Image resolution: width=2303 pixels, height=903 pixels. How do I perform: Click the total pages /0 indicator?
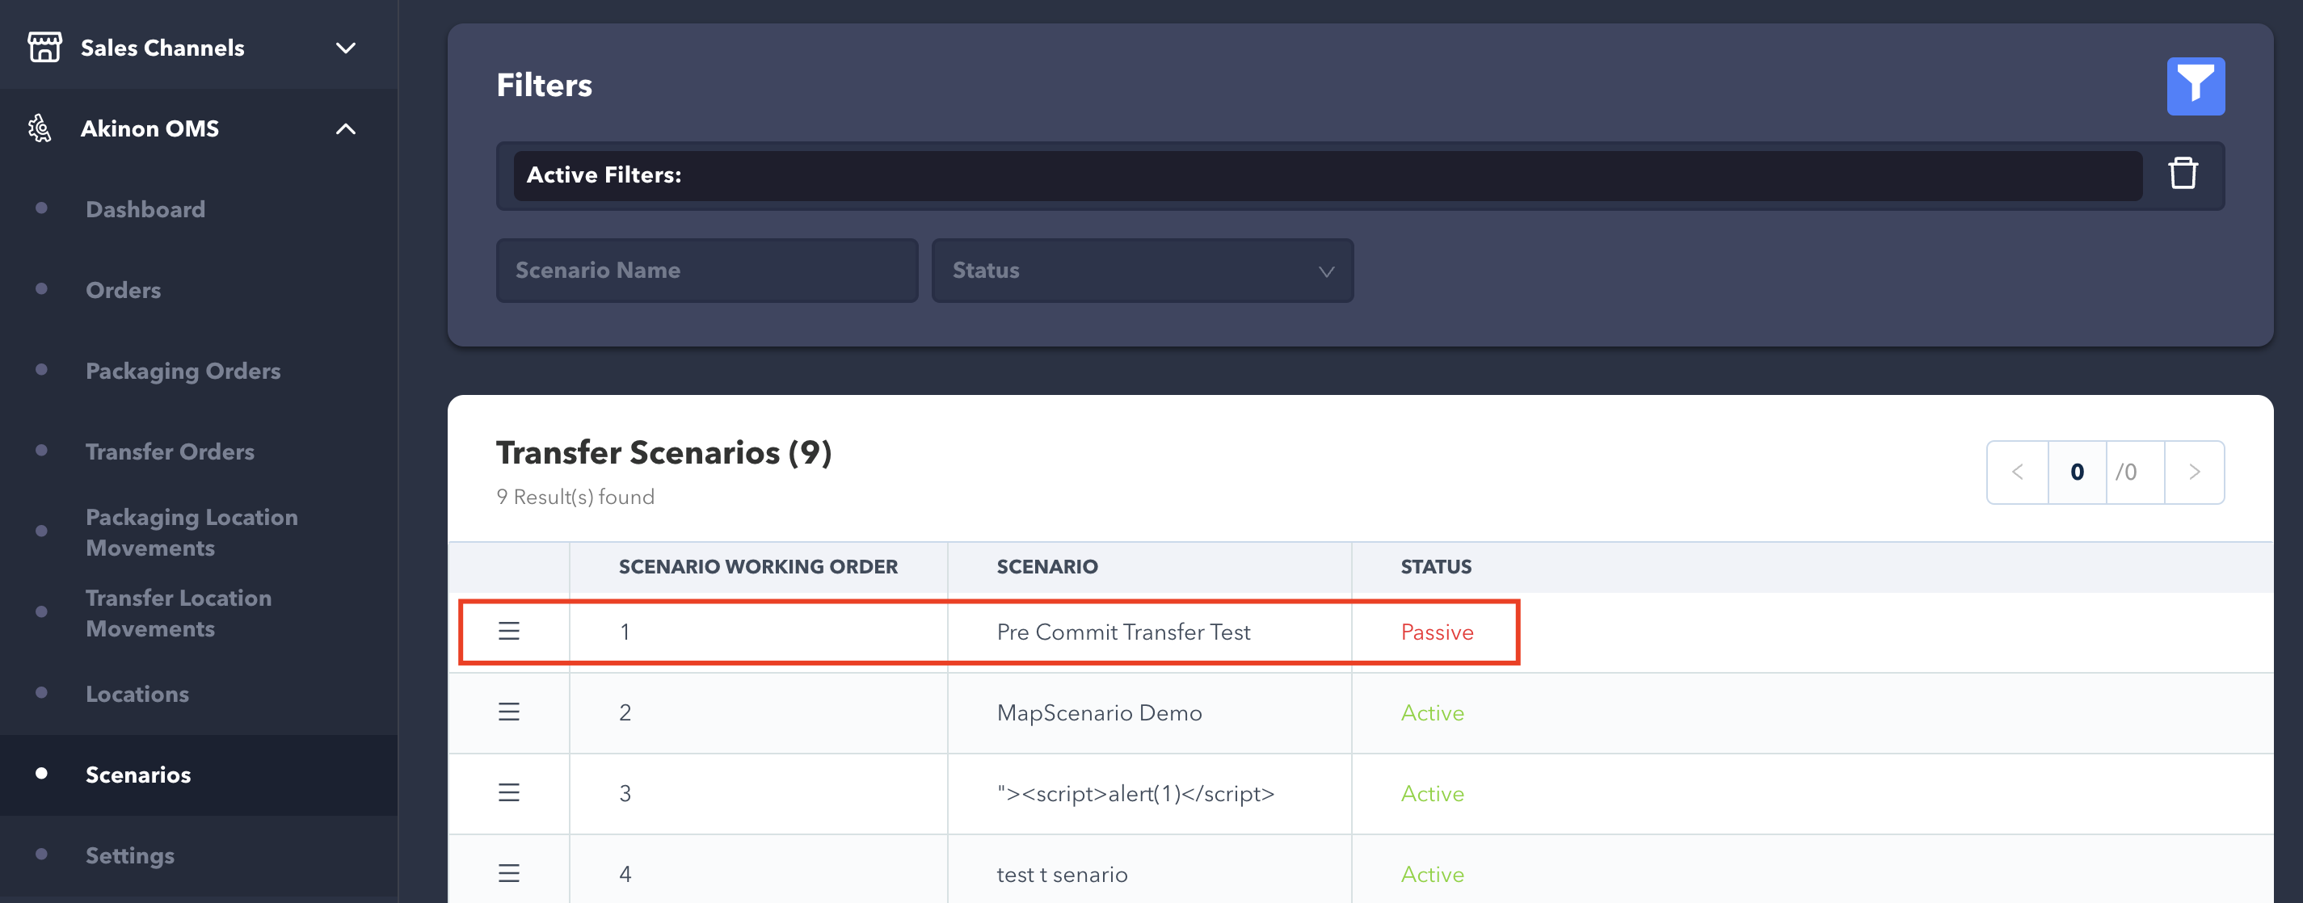2127,472
